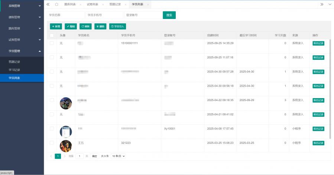Screen dimensions: 334x175
Task: Click the 编辑 edit button
Action: pyautogui.click(x=71, y=26)
